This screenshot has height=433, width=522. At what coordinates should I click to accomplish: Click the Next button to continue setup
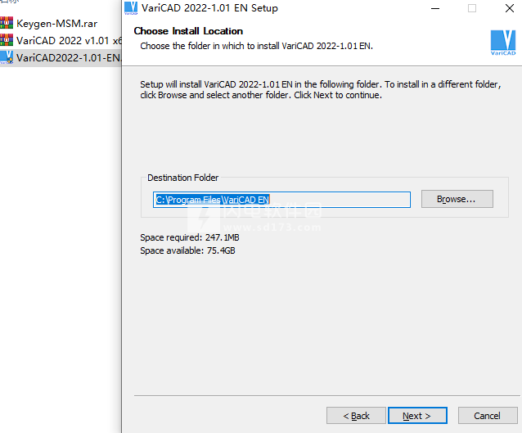click(x=417, y=416)
